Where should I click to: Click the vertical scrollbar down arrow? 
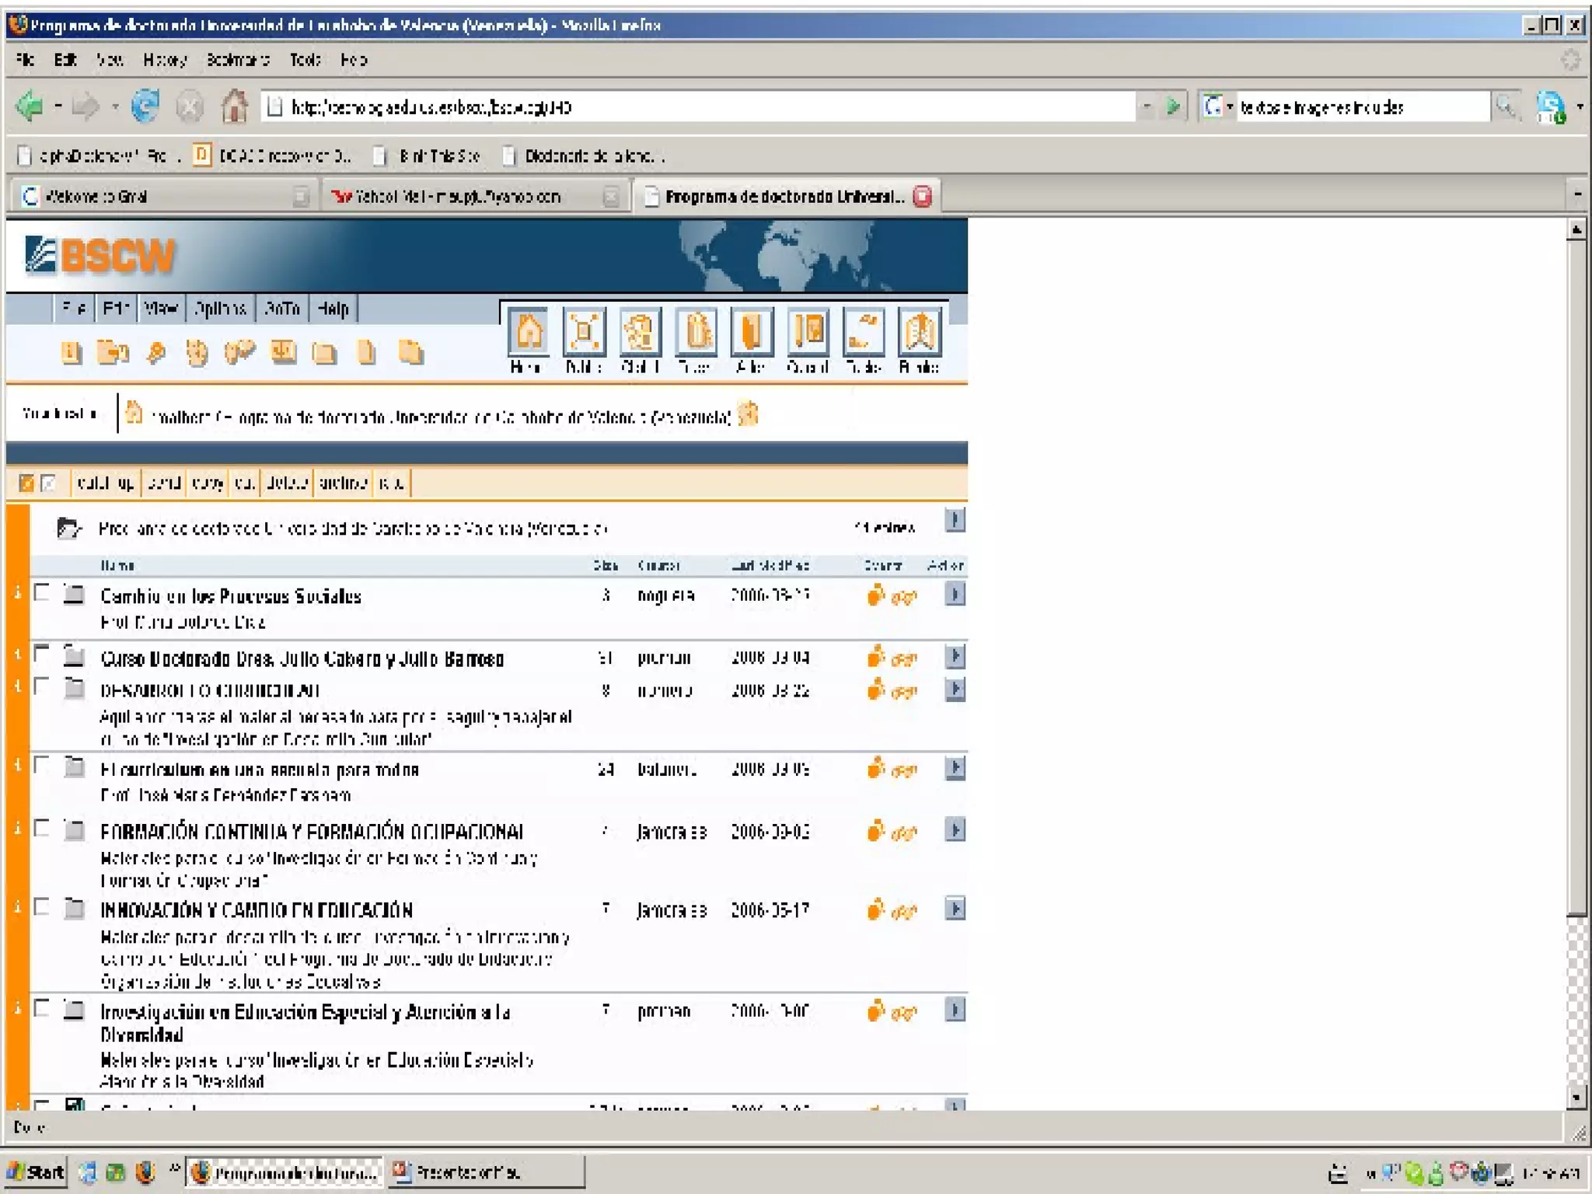[1576, 1098]
